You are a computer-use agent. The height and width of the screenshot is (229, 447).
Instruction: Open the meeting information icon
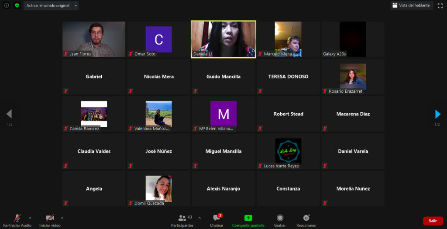click(7, 6)
